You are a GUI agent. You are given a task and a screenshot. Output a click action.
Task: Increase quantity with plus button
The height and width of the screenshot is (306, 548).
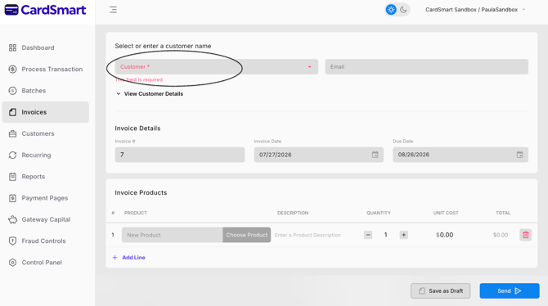(404, 235)
